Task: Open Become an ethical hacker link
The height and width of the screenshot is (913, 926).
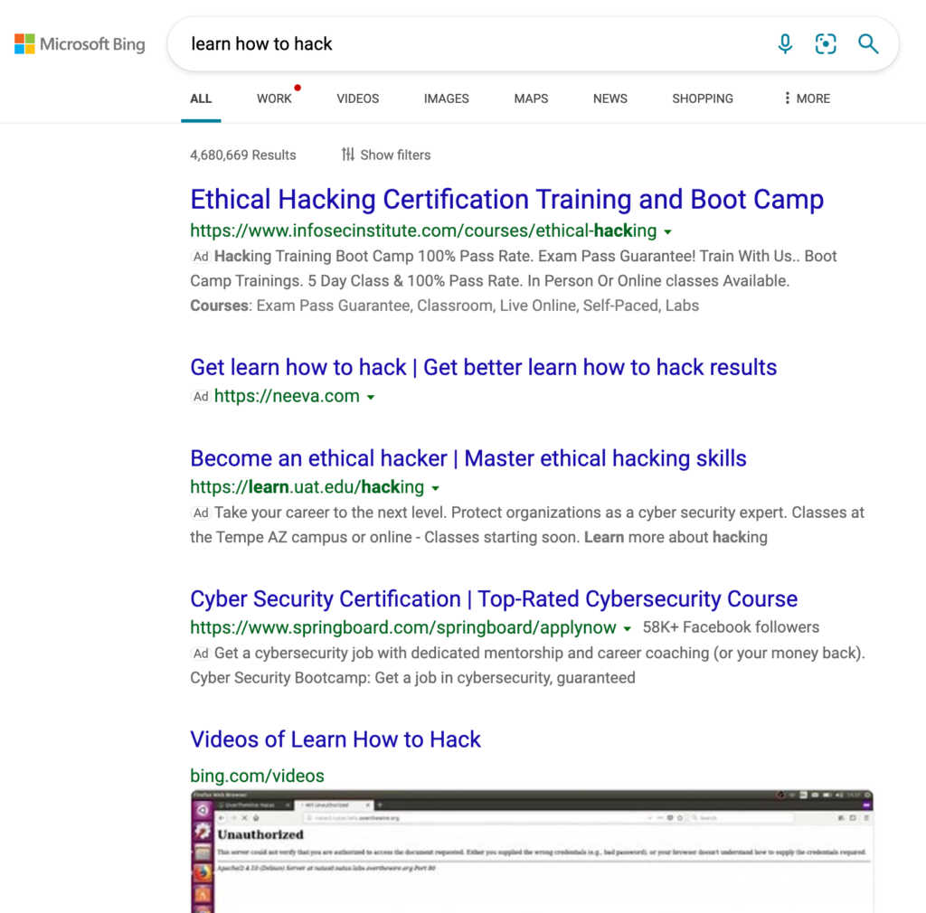Action: tap(468, 458)
